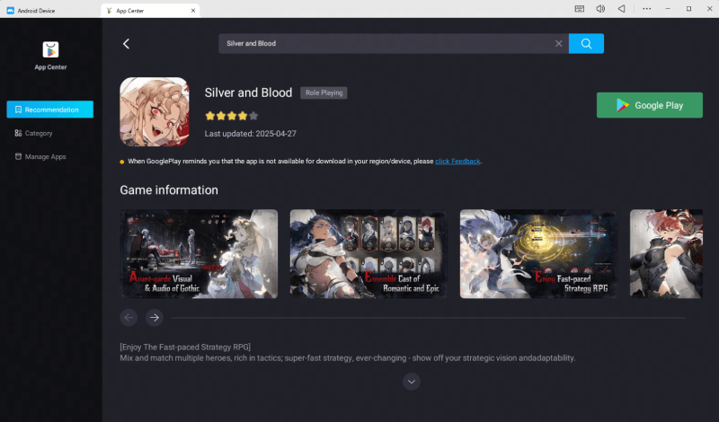Screen dimensions: 719x422
Task: Click the Enjoy The Fast-paced Strategy RPG line
Action: 185,347
